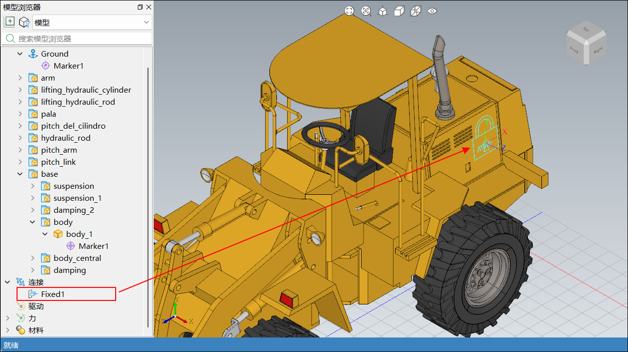
Task: Open the 模型 dropdown
Action: [92, 22]
